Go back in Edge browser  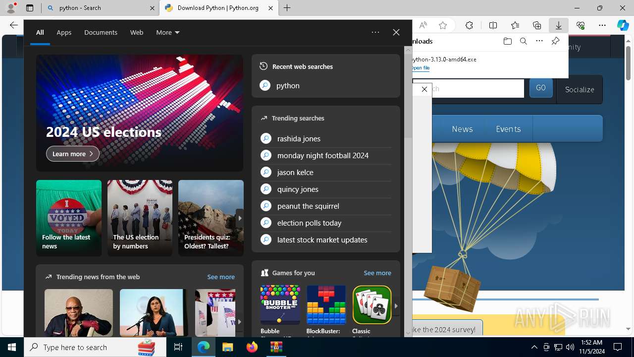click(14, 25)
